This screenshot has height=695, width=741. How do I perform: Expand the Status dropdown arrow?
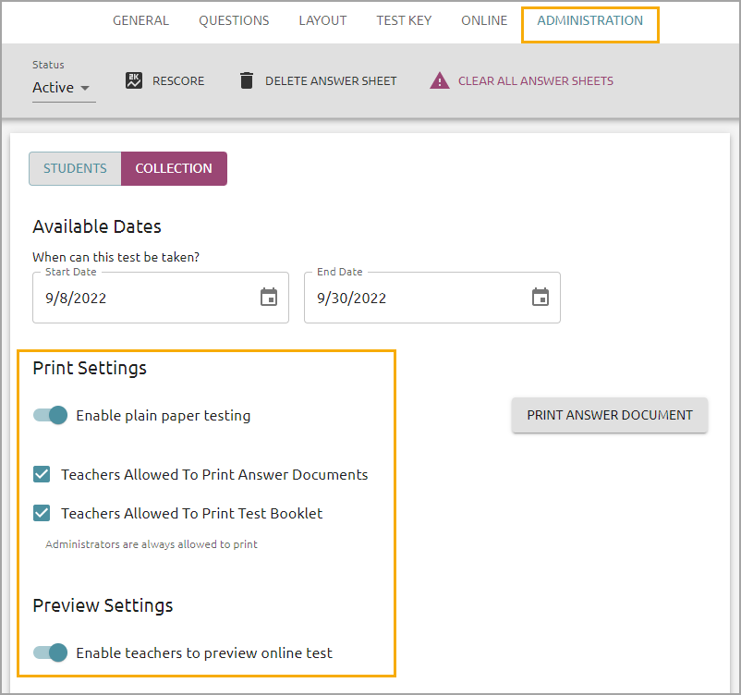(x=85, y=88)
